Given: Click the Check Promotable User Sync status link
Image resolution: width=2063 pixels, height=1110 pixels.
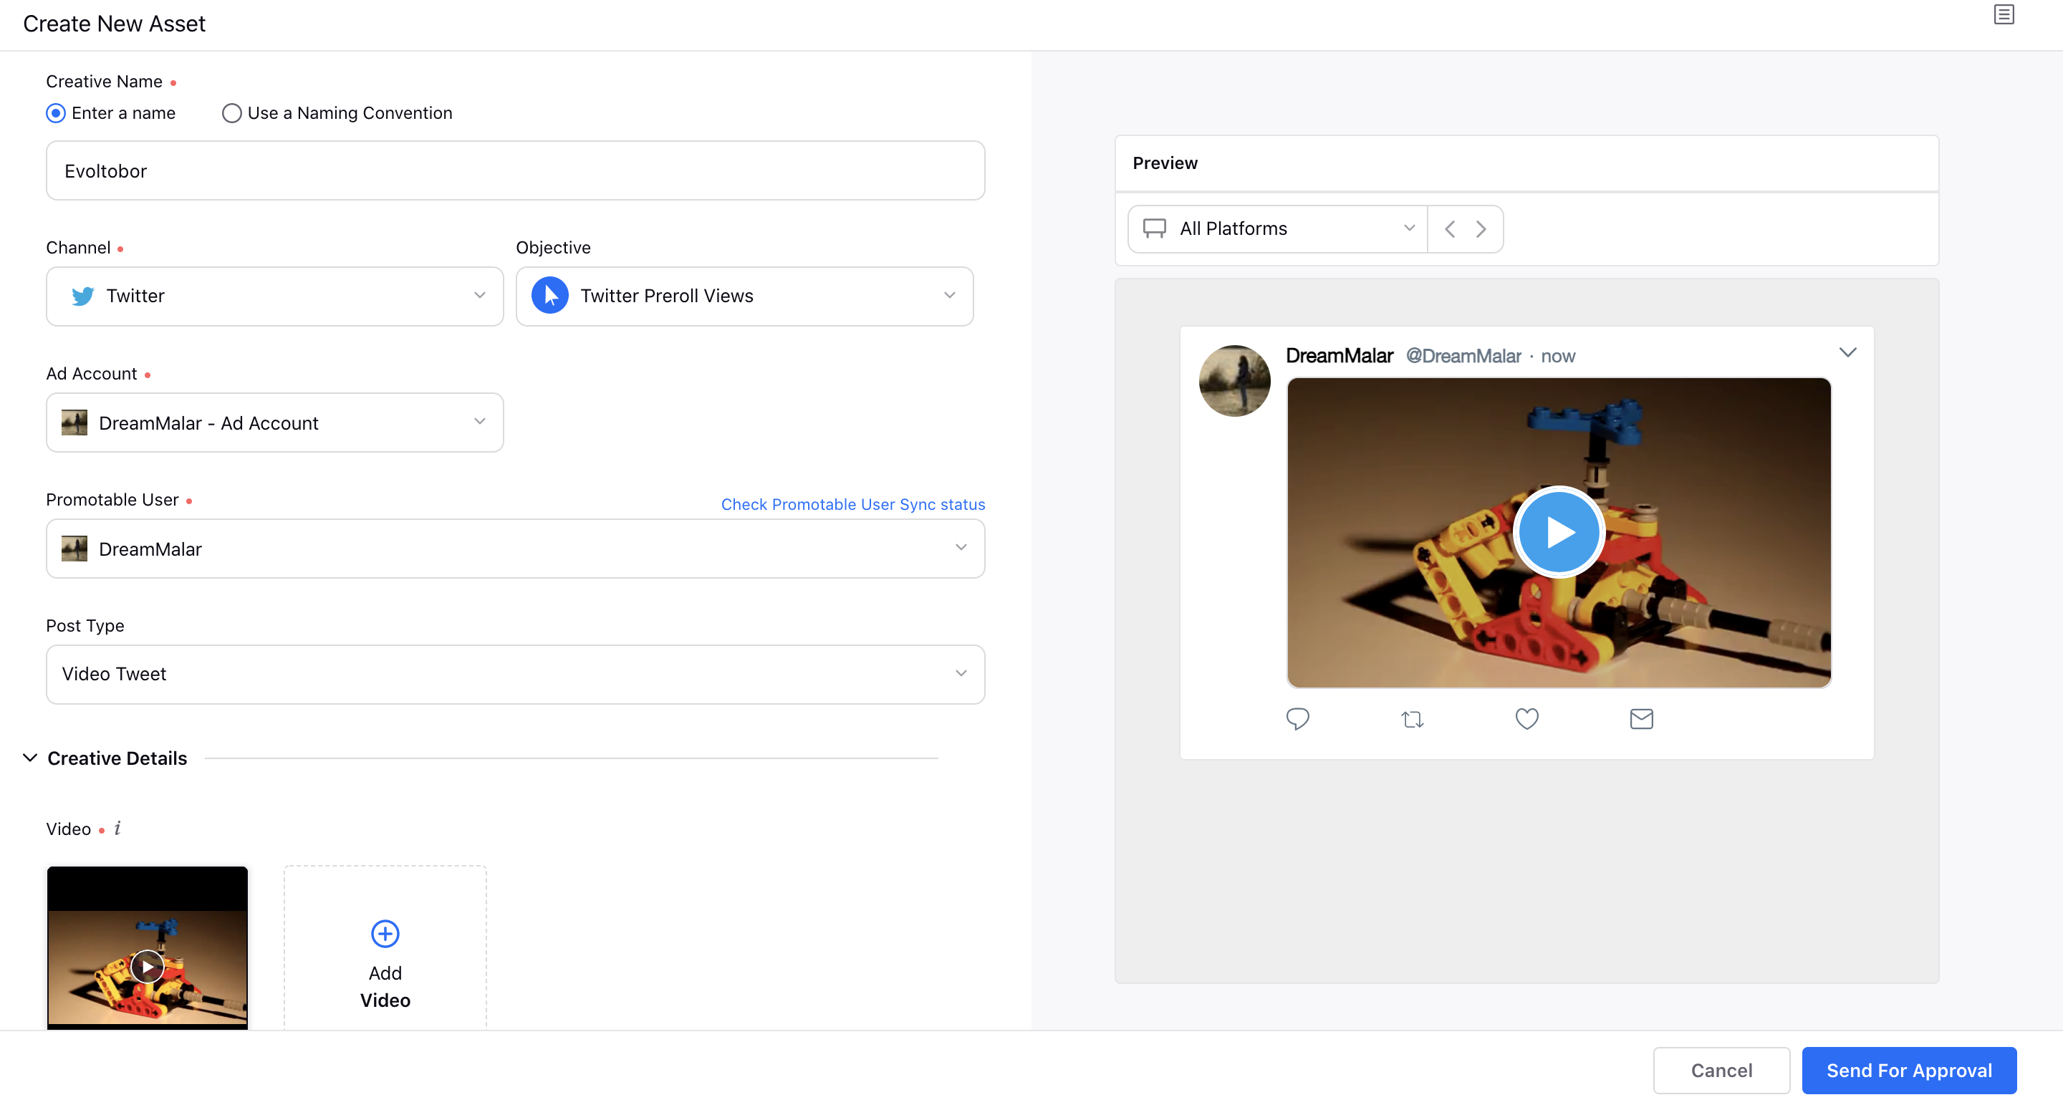Looking at the screenshot, I should pos(853,504).
